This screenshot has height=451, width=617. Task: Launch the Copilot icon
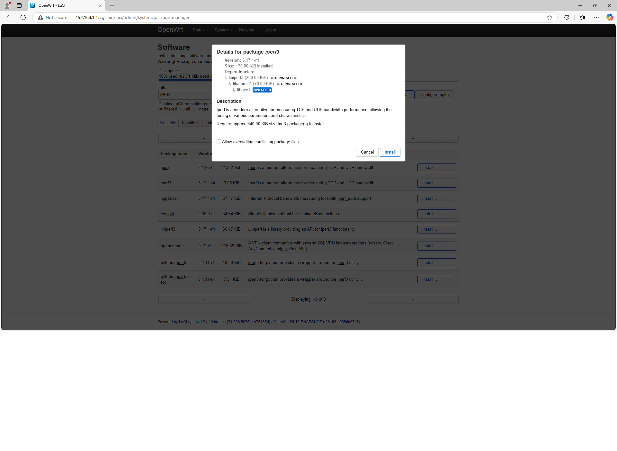coord(610,17)
